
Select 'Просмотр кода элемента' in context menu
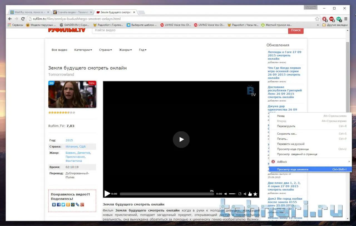tap(293, 169)
